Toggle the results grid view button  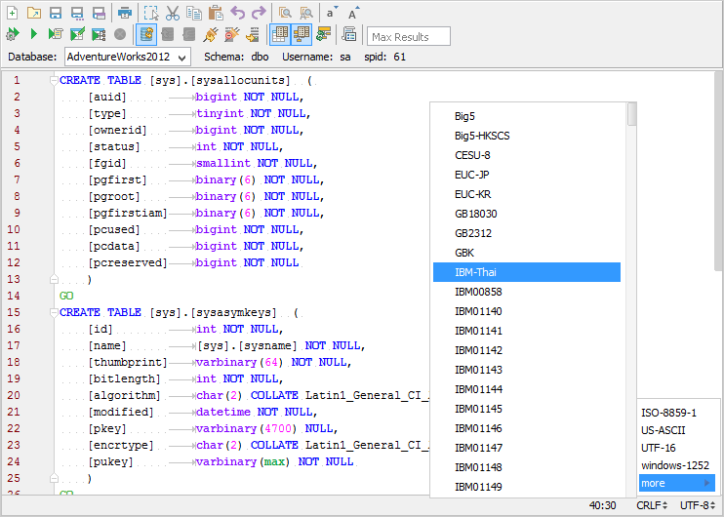coord(280,34)
